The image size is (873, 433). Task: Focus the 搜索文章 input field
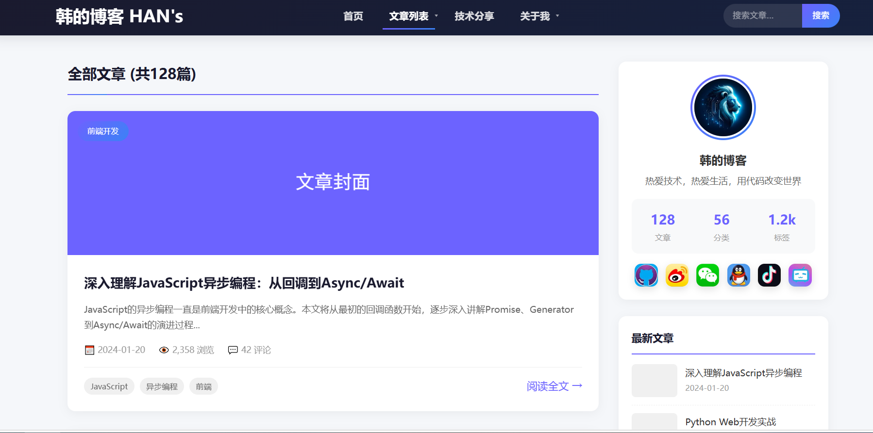[763, 16]
